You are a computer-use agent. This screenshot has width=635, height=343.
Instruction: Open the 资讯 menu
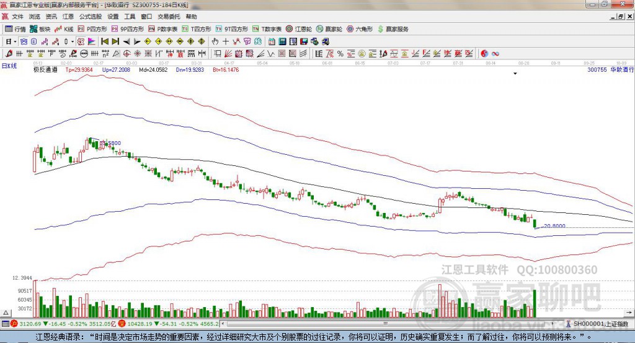pos(51,17)
